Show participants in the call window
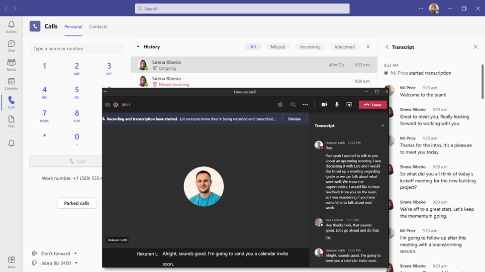The image size is (485, 272). (280, 105)
